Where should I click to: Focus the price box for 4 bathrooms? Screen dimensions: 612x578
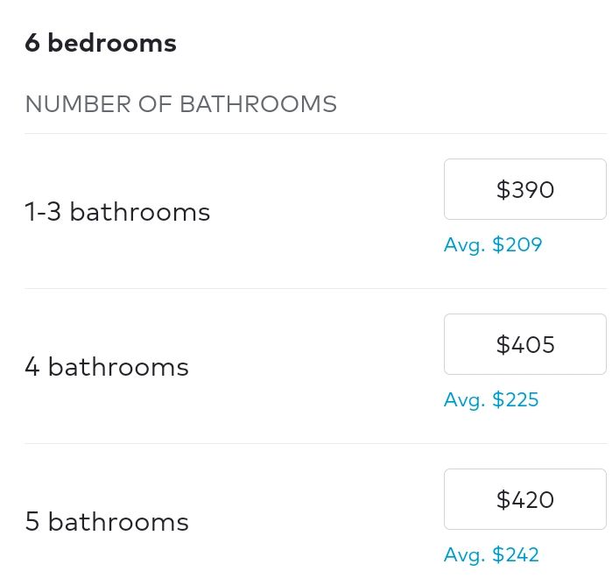(x=524, y=344)
